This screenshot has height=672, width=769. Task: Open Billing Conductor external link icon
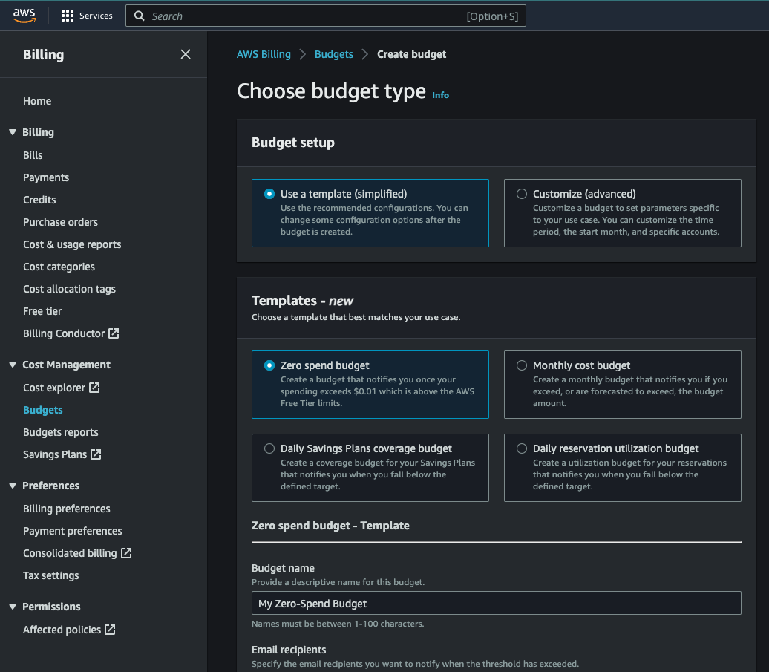coord(114,333)
